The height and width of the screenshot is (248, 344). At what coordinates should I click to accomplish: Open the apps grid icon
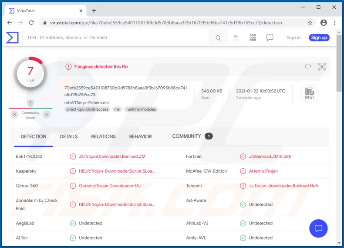253,37
